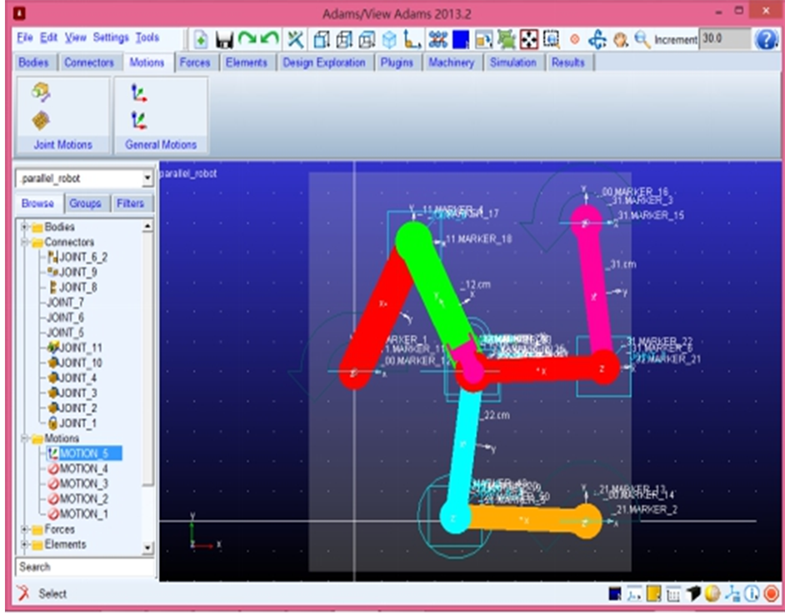The image size is (785, 613).
Task: Click the information icon in status bar
Action: click(x=752, y=594)
